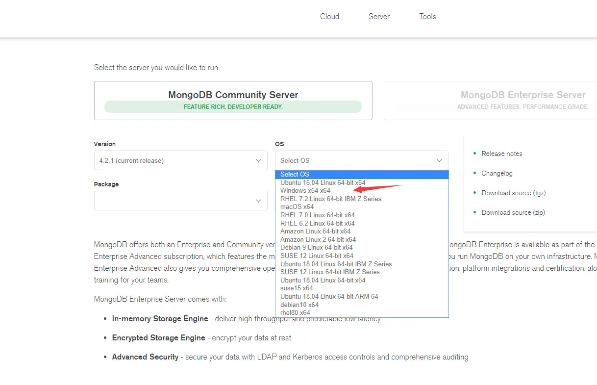The height and width of the screenshot is (385, 597).
Task: Open the Server tab
Action: 379,16
